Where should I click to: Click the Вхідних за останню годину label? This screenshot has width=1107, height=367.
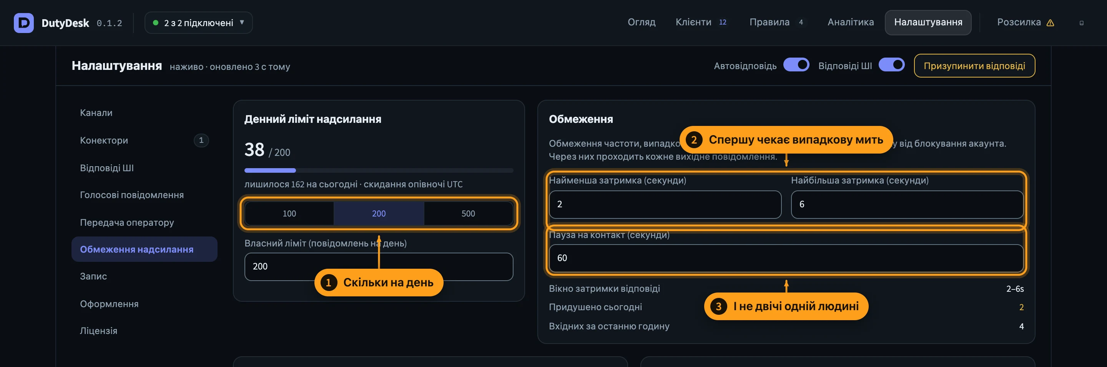609,326
